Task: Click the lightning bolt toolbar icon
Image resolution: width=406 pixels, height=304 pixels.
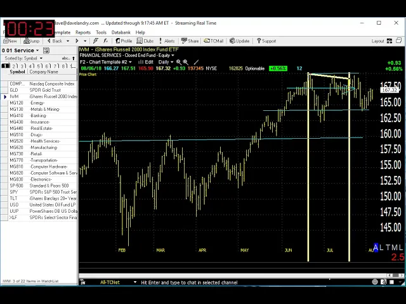Action: [x=96, y=41]
